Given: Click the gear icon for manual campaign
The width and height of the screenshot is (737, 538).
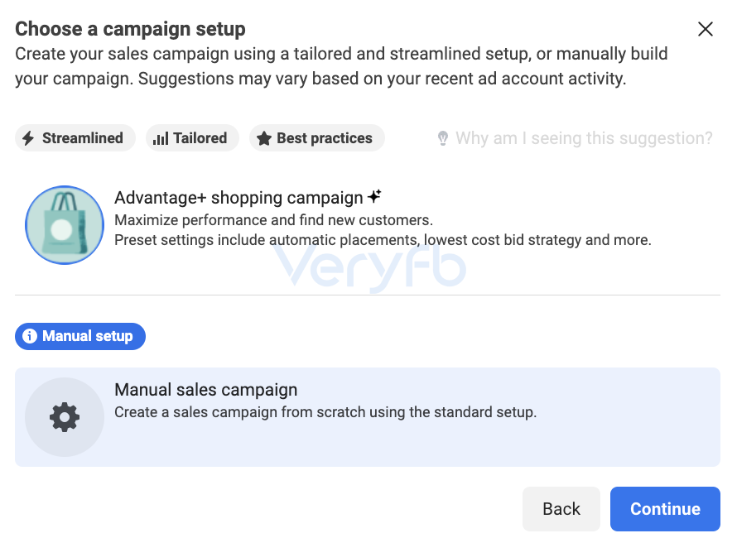Looking at the screenshot, I should pyautogui.click(x=65, y=417).
